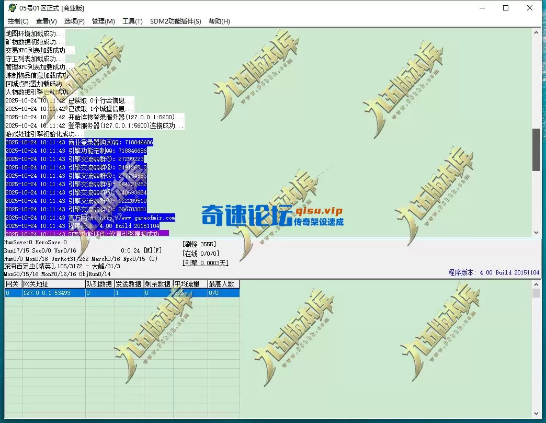Screen dimensions: 546x423
Task: Select log line 官方网站 http://www.gameofmir.com
Action: [90, 218]
